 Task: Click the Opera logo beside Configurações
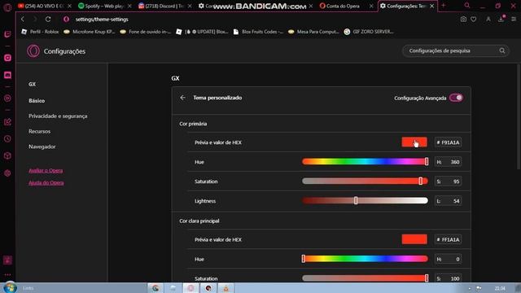(x=33, y=51)
